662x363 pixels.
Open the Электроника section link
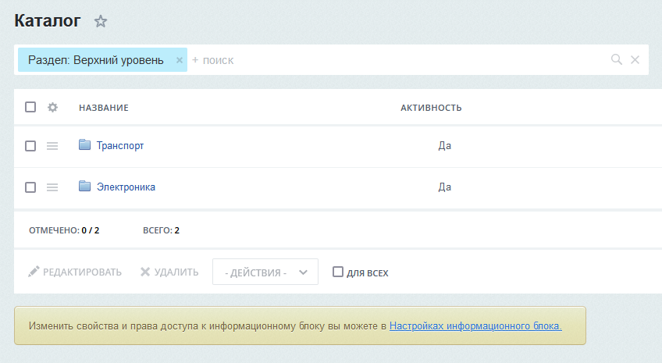click(x=126, y=187)
